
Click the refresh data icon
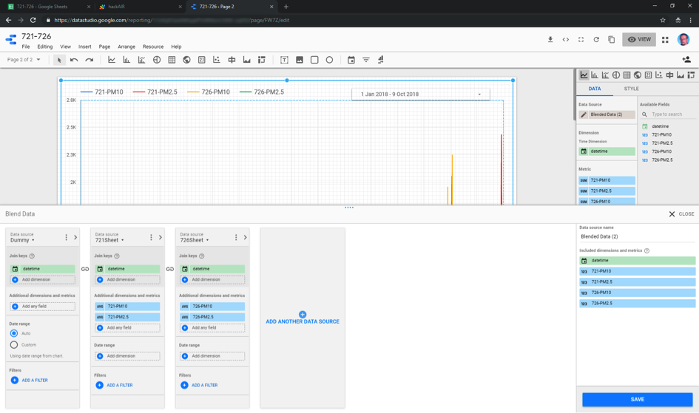tap(596, 40)
